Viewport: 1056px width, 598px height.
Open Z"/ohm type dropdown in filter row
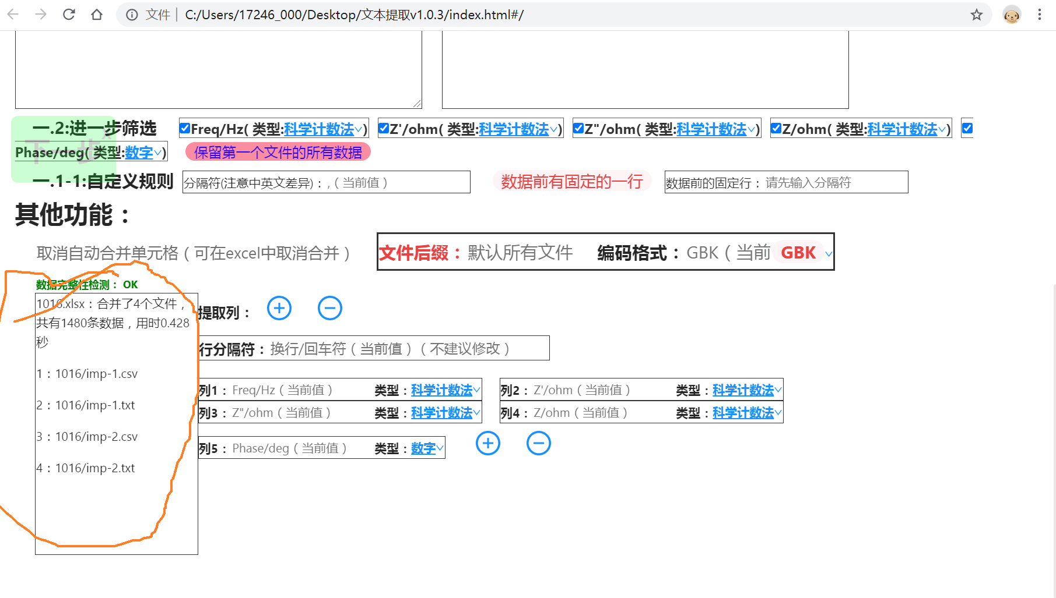[x=715, y=129]
